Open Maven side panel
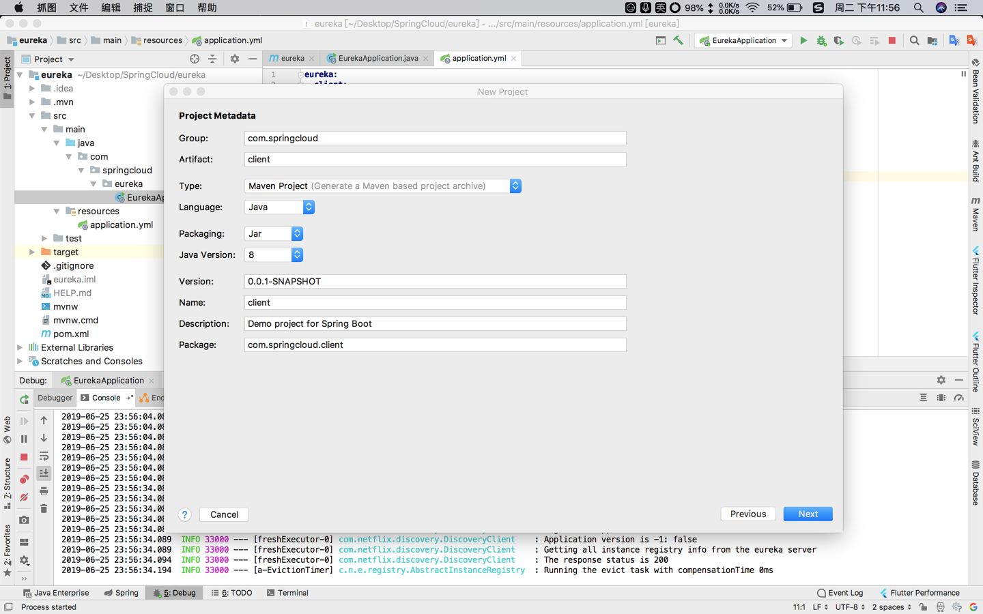983x614 pixels. pyautogui.click(x=975, y=214)
